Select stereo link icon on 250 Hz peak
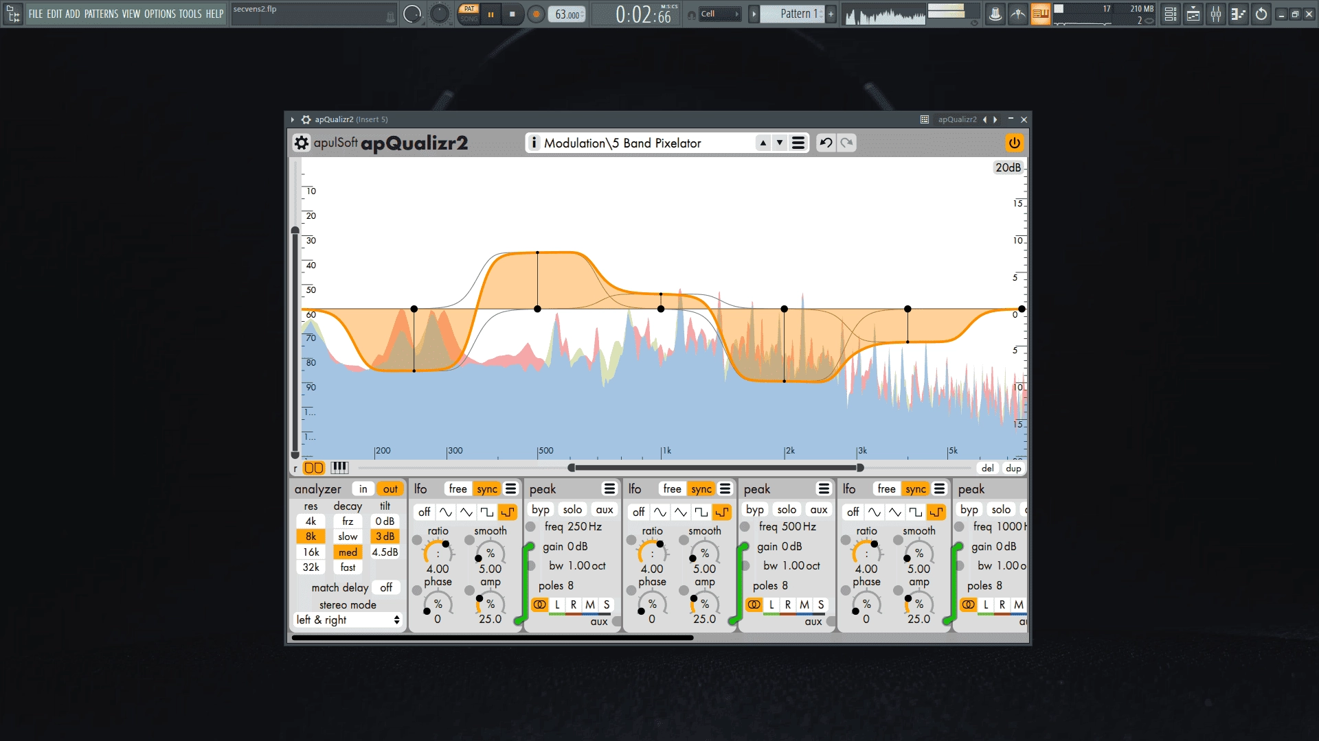Viewport: 1319px width, 741px height. tap(540, 604)
